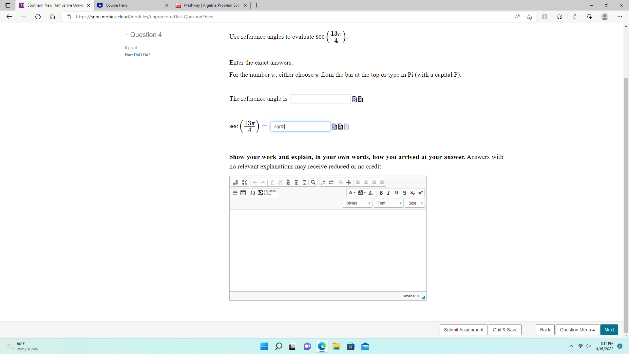Image resolution: width=629 pixels, height=354 pixels.
Task: Click inside the reference angle input field
Action: click(x=320, y=99)
